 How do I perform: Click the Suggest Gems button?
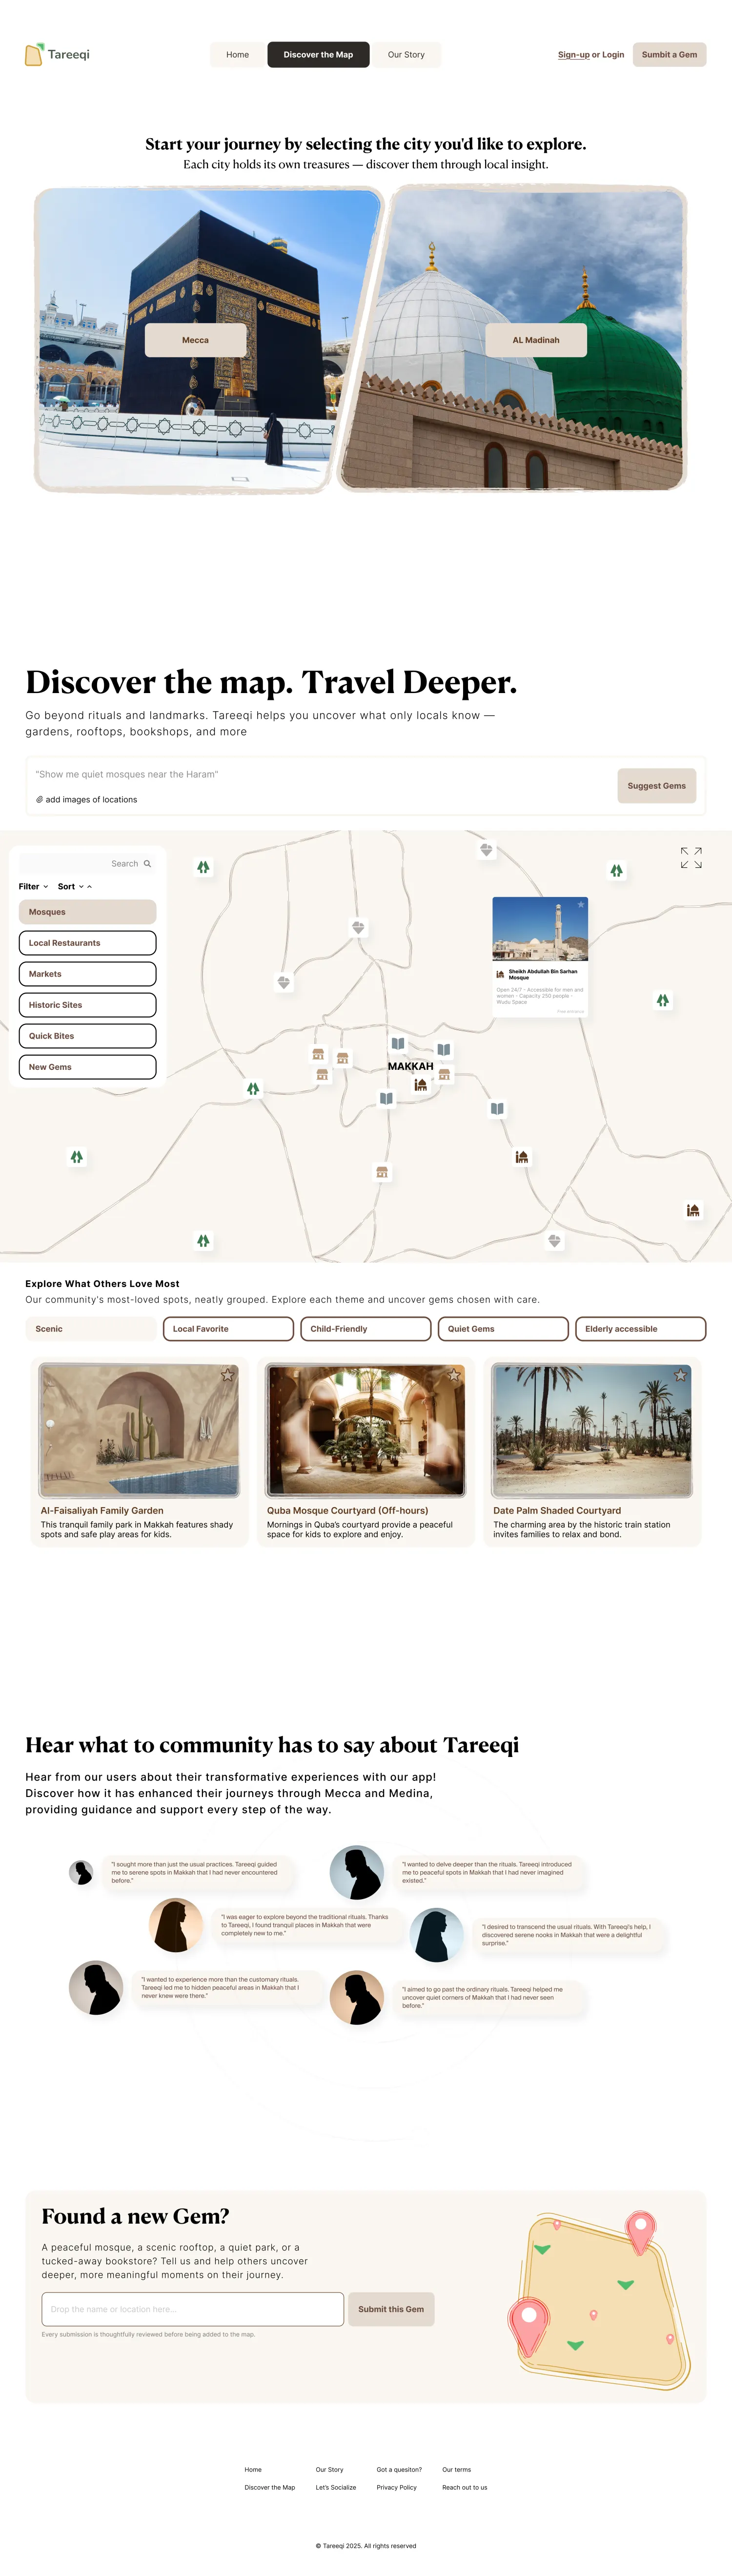pos(657,786)
